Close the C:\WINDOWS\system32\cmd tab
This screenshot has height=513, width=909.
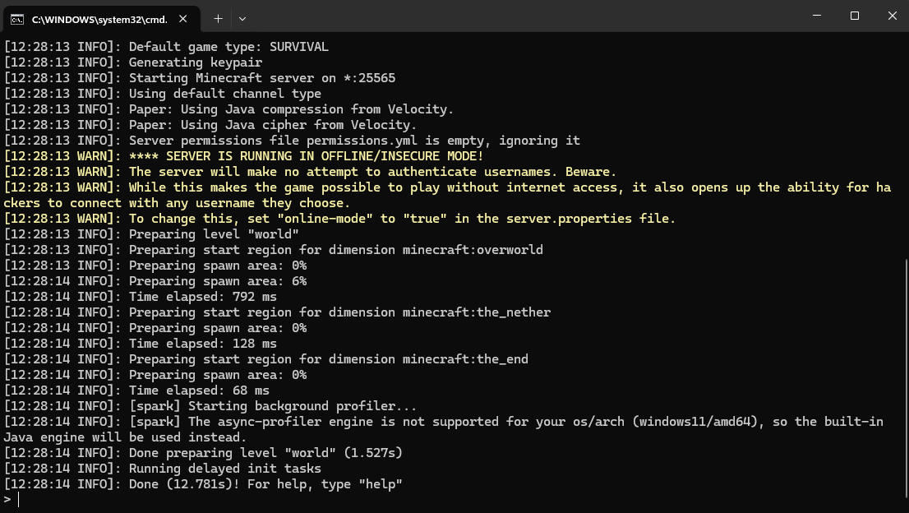183,19
